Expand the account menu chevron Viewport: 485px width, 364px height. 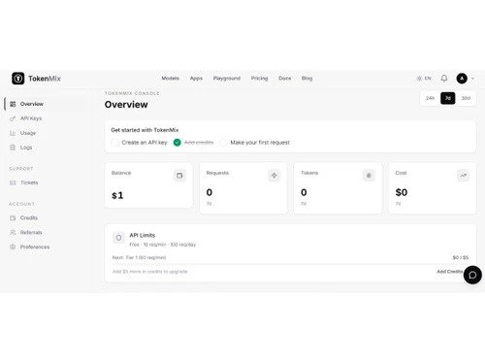pos(472,79)
